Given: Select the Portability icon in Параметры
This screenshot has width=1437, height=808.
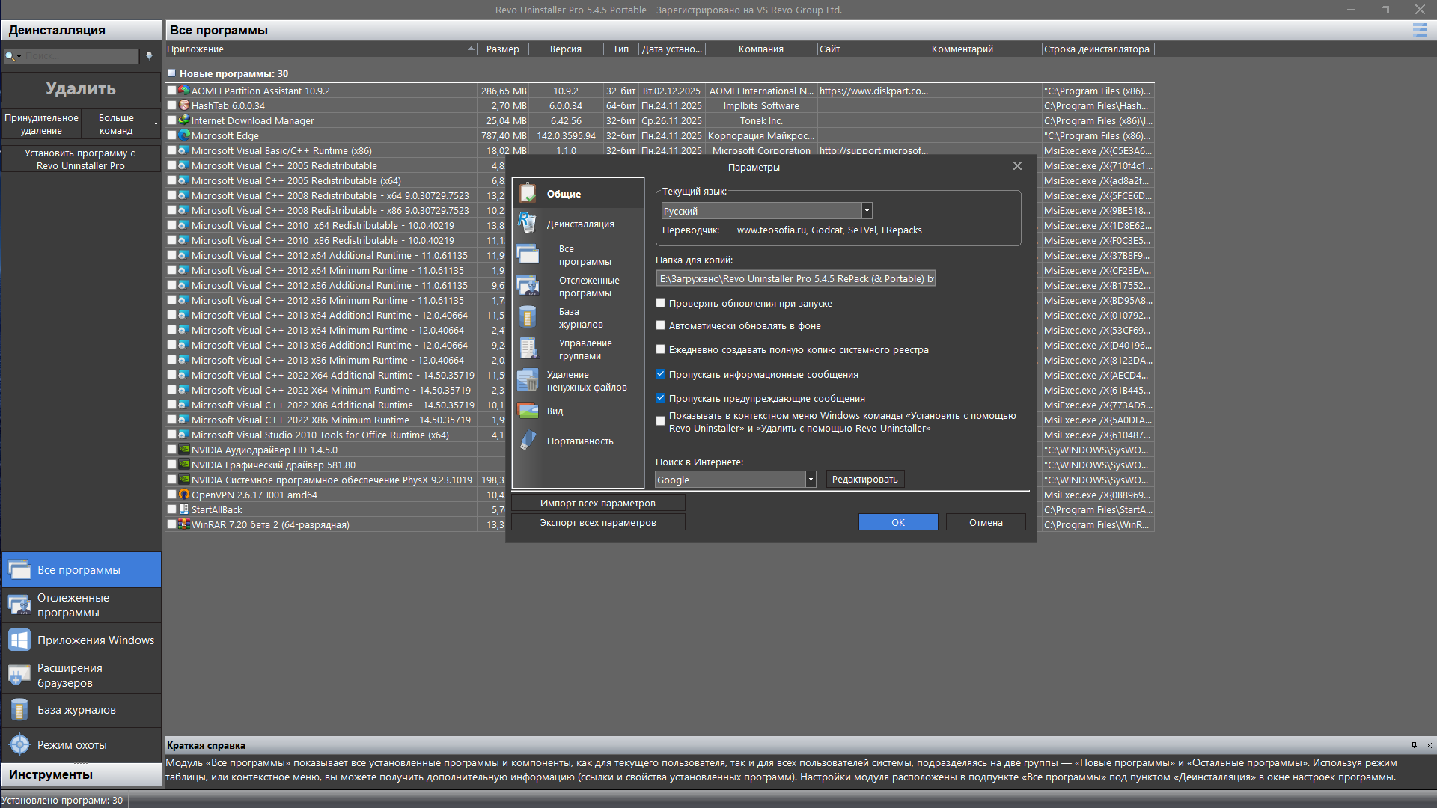Looking at the screenshot, I should click(x=528, y=441).
